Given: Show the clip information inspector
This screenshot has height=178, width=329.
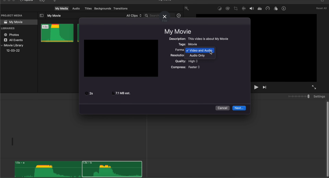Looking at the screenshot, I should 284,8.
